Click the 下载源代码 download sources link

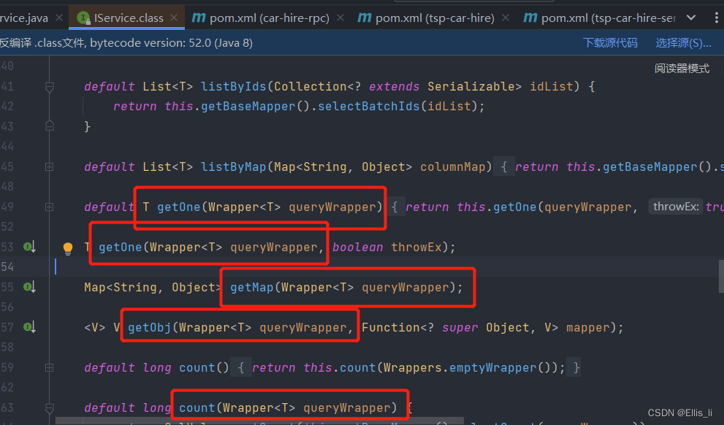tap(610, 43)
